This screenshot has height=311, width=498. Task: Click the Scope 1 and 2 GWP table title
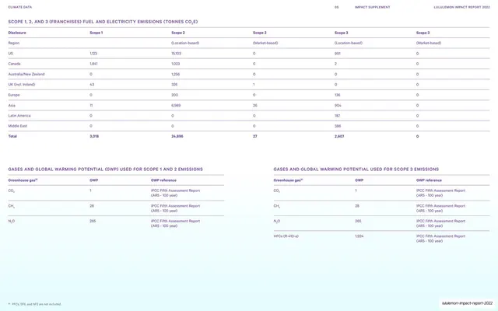point(106,169)
